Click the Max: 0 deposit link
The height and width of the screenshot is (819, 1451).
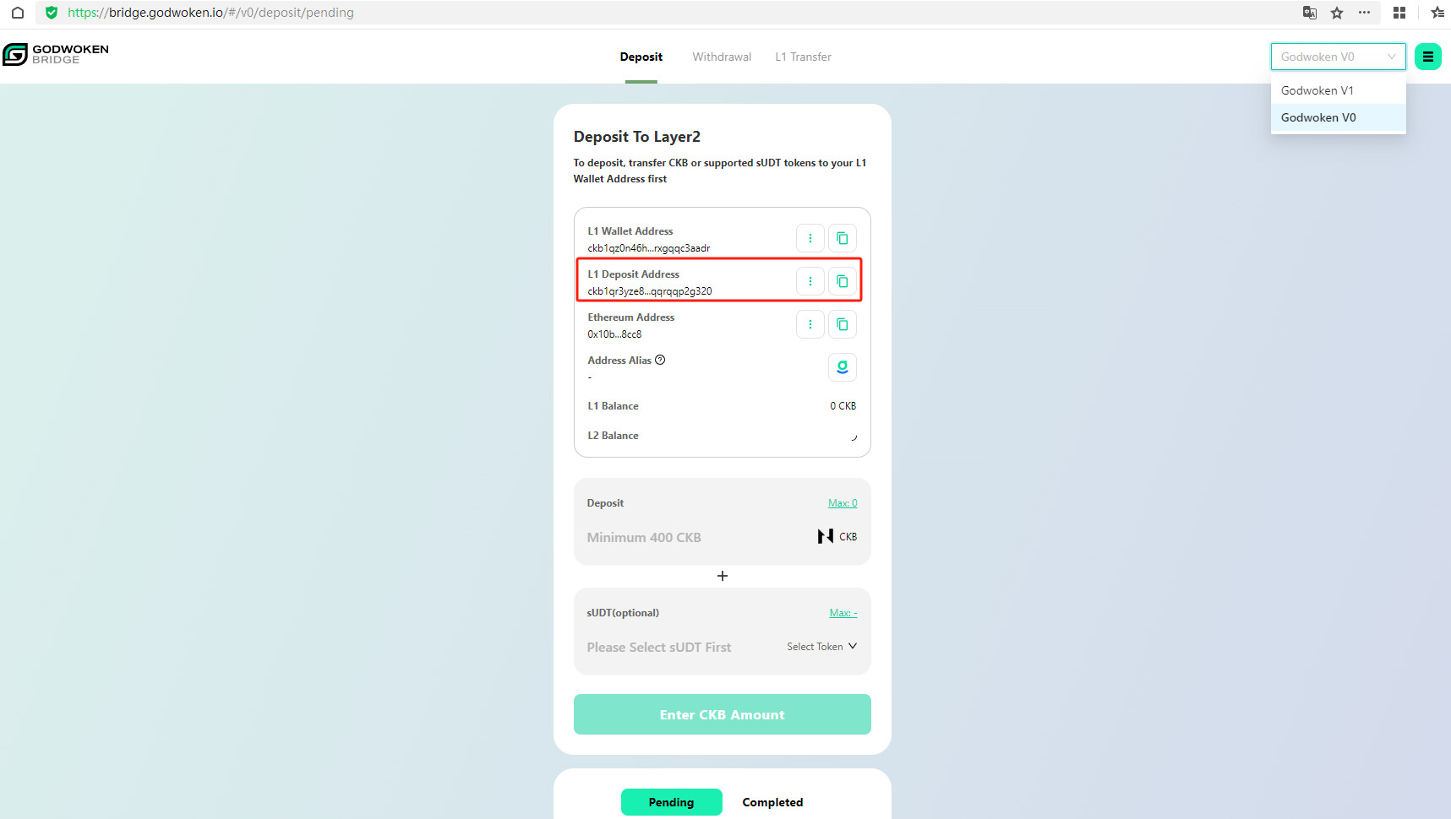point(842,503)
